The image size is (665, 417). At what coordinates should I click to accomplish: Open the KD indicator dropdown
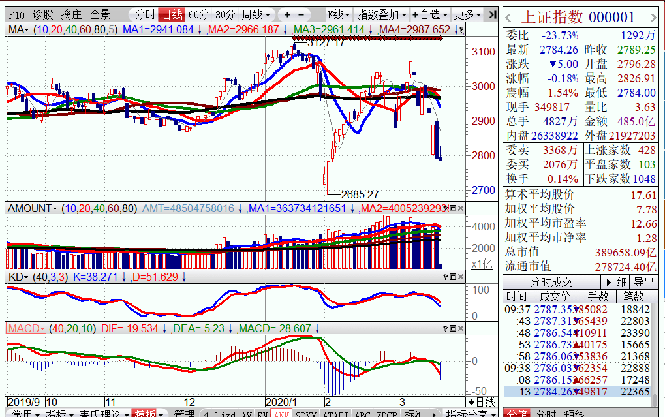tap(18, 277)
